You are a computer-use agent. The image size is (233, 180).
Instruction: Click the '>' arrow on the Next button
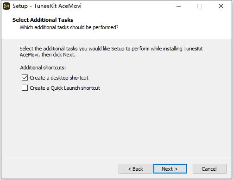click(176, 169)
